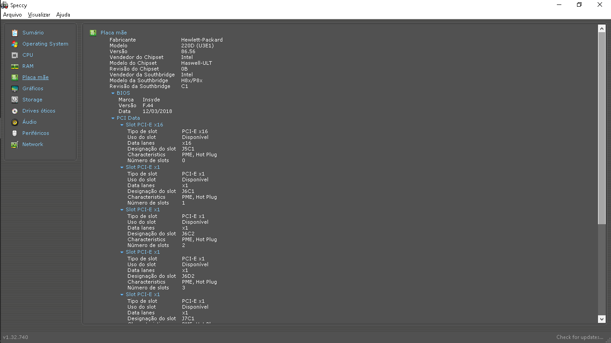Click the Drives óticos disc icon
This screenshot has height=343, width=611.
[15, 111]
